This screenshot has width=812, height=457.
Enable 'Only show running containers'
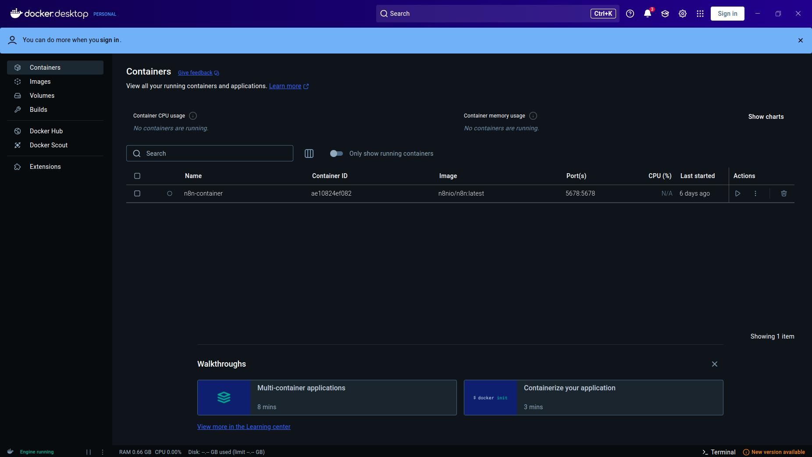coord(336,154)
